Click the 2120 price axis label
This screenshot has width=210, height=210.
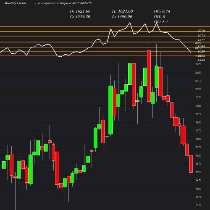point(198,73)
